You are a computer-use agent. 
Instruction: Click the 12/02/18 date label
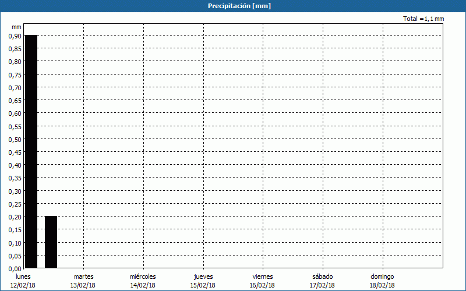(23, 285)
